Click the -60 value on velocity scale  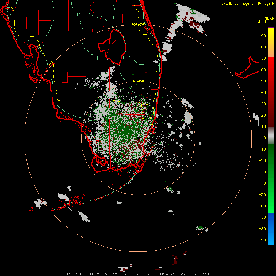click(262, 206)
